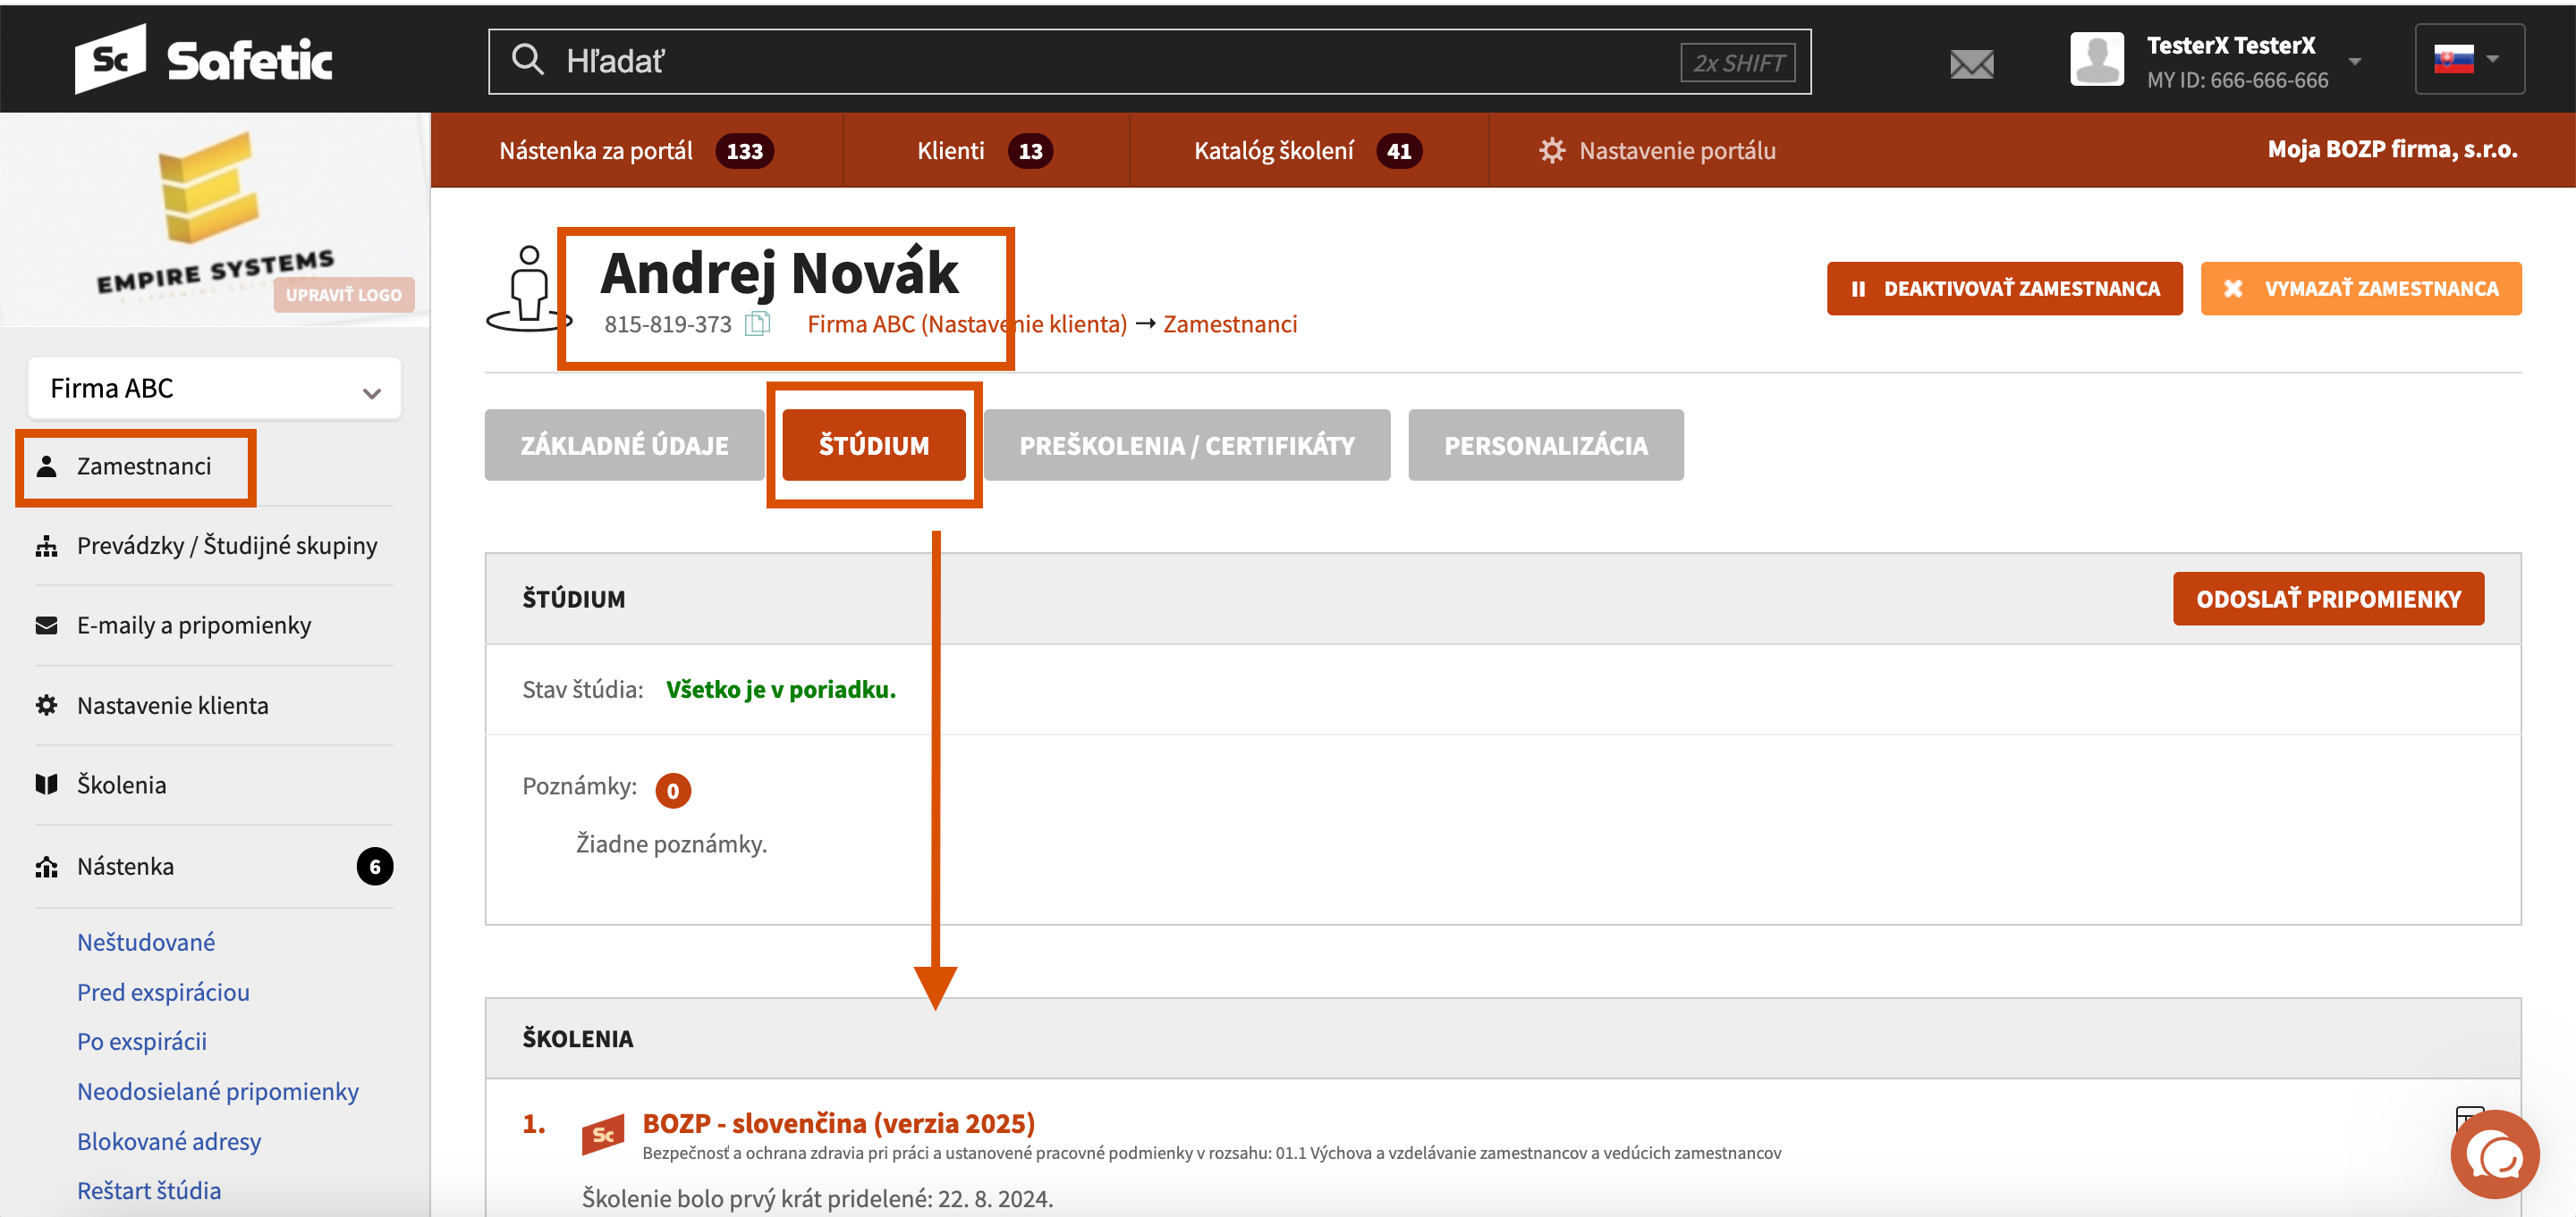
Task: Click the gear icon for Nastavenie portálu
Action: click(x=1551, y=150)
